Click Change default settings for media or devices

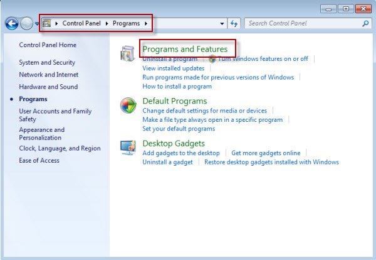coord(204,111)
